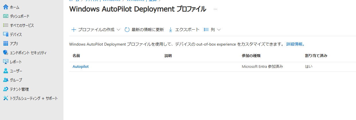Click プロファイルの作成 toolbar button
Viewport: 356px width, 120px height.
(96, 30)
